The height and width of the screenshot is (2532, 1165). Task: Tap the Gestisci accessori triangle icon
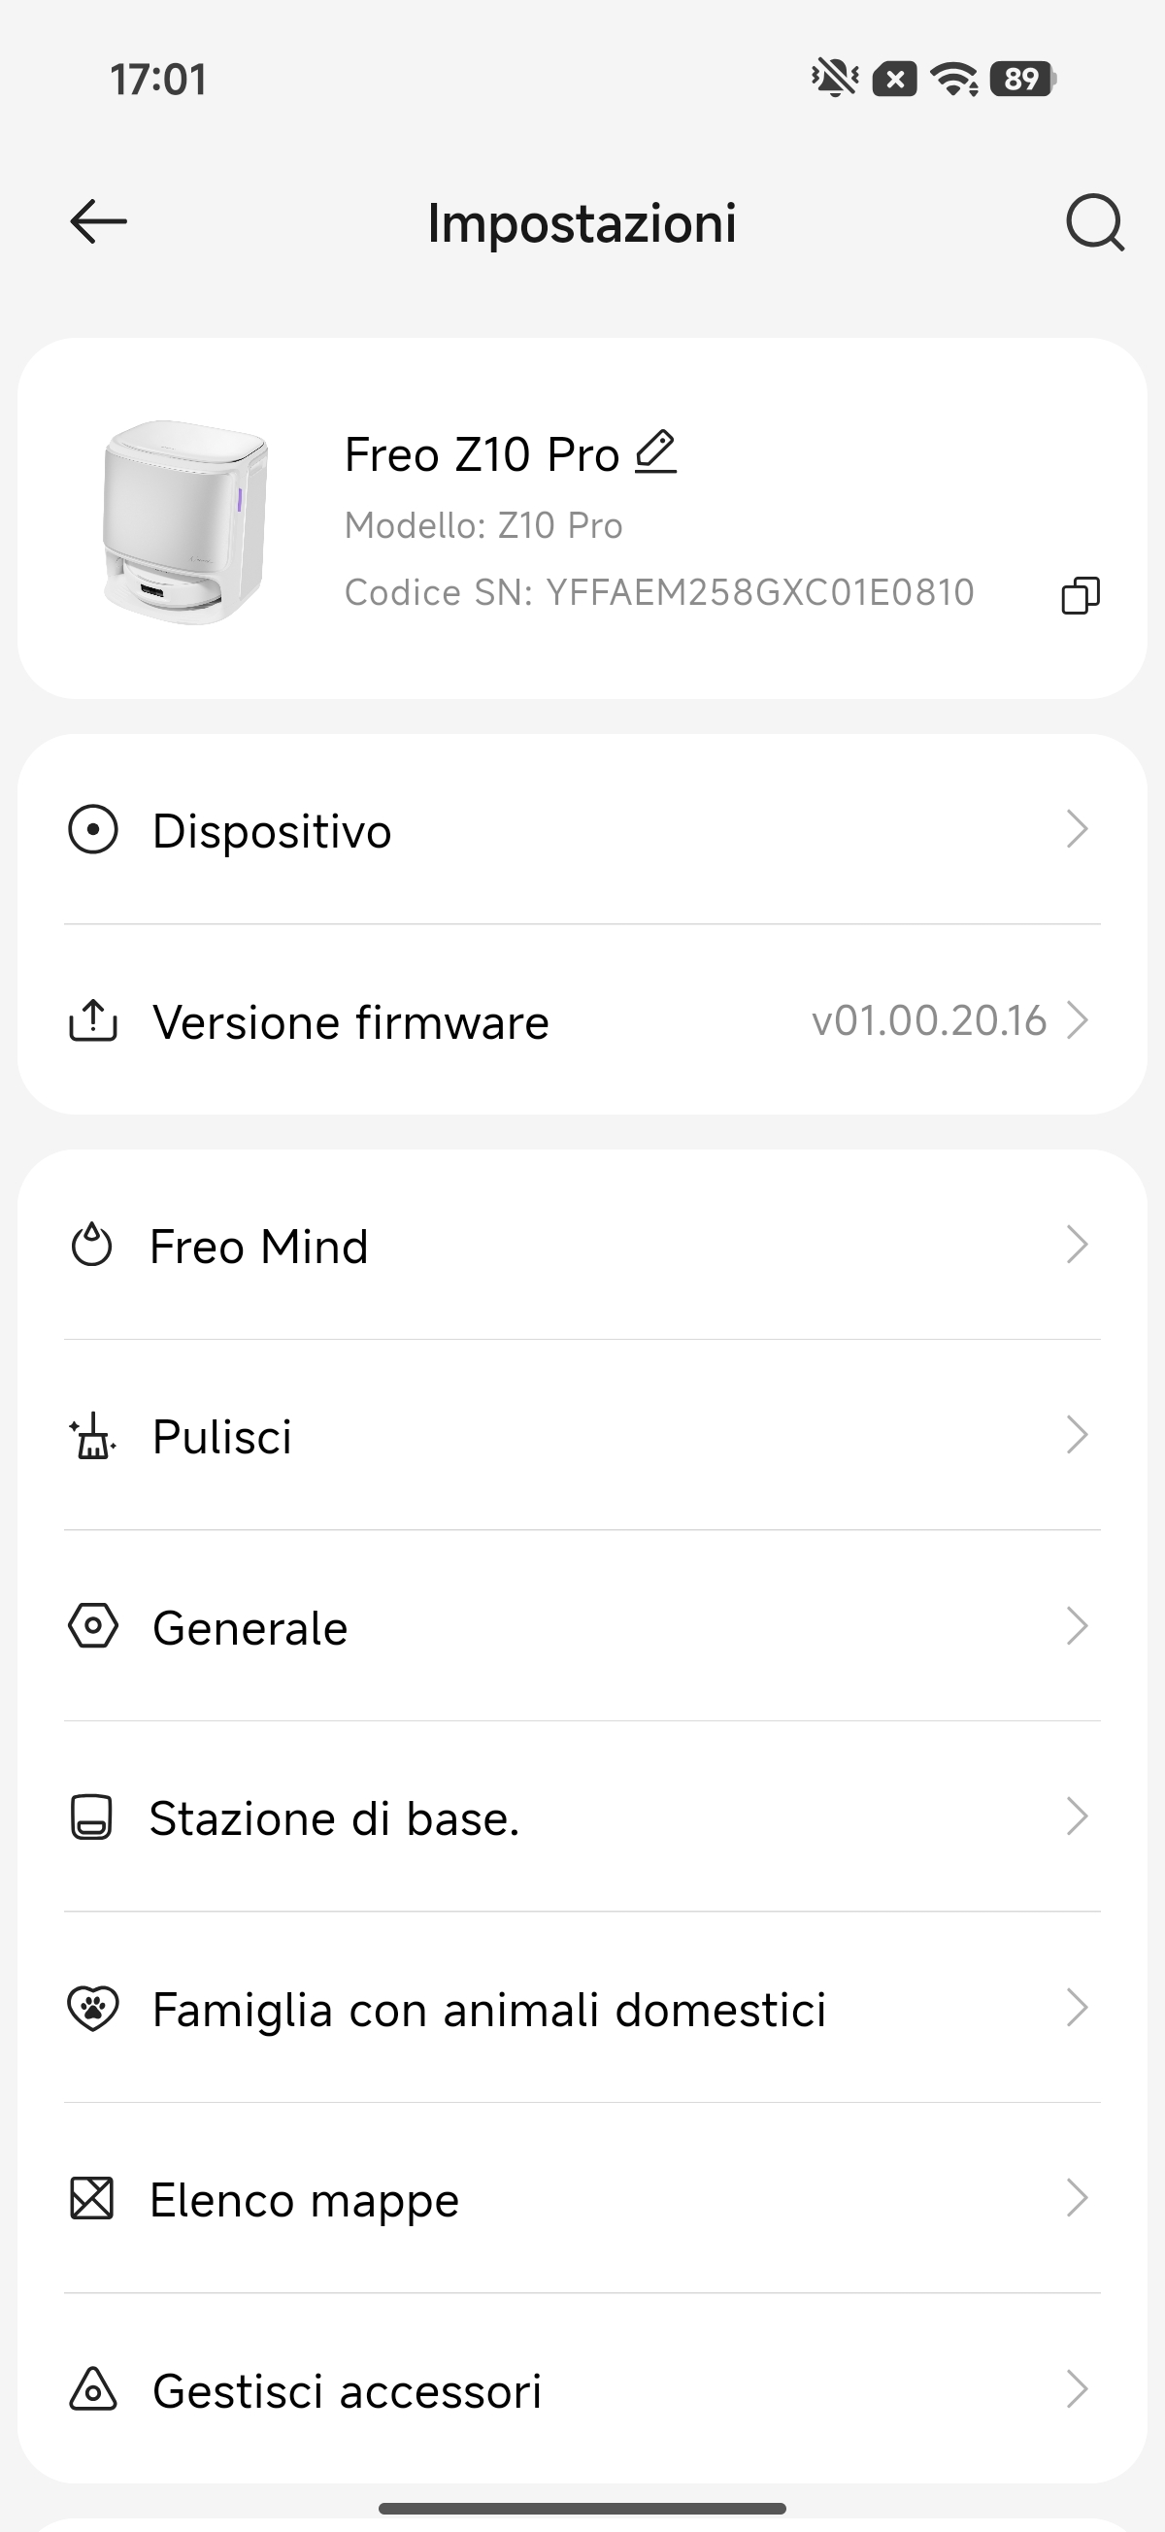(x=92, y=2389)
